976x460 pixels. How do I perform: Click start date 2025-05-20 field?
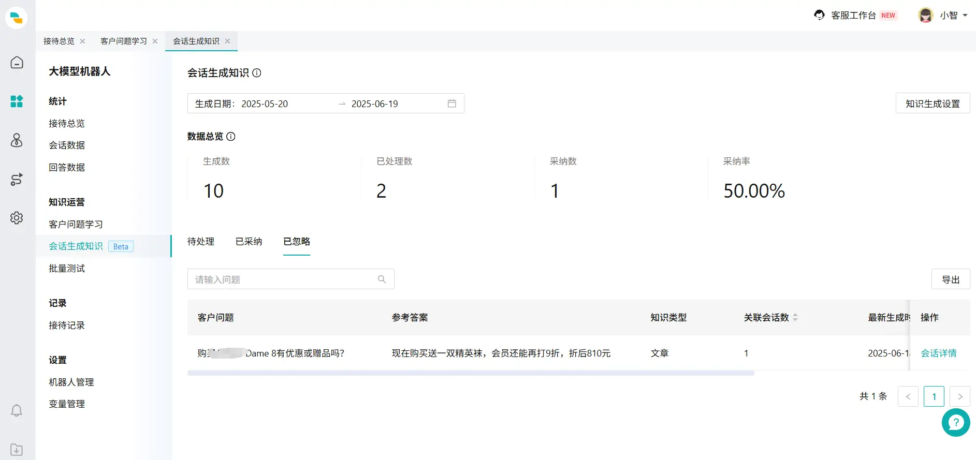coord(265,104)
